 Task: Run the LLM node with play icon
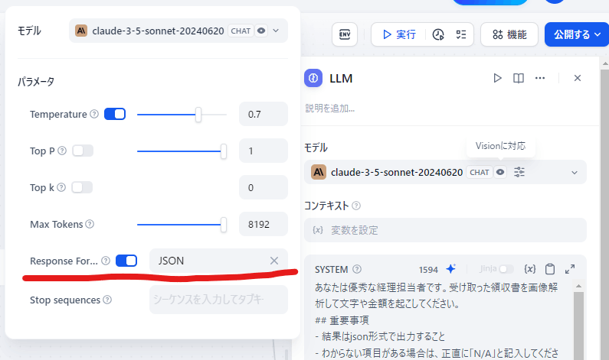pyautogui.click(x=497, y=78)
